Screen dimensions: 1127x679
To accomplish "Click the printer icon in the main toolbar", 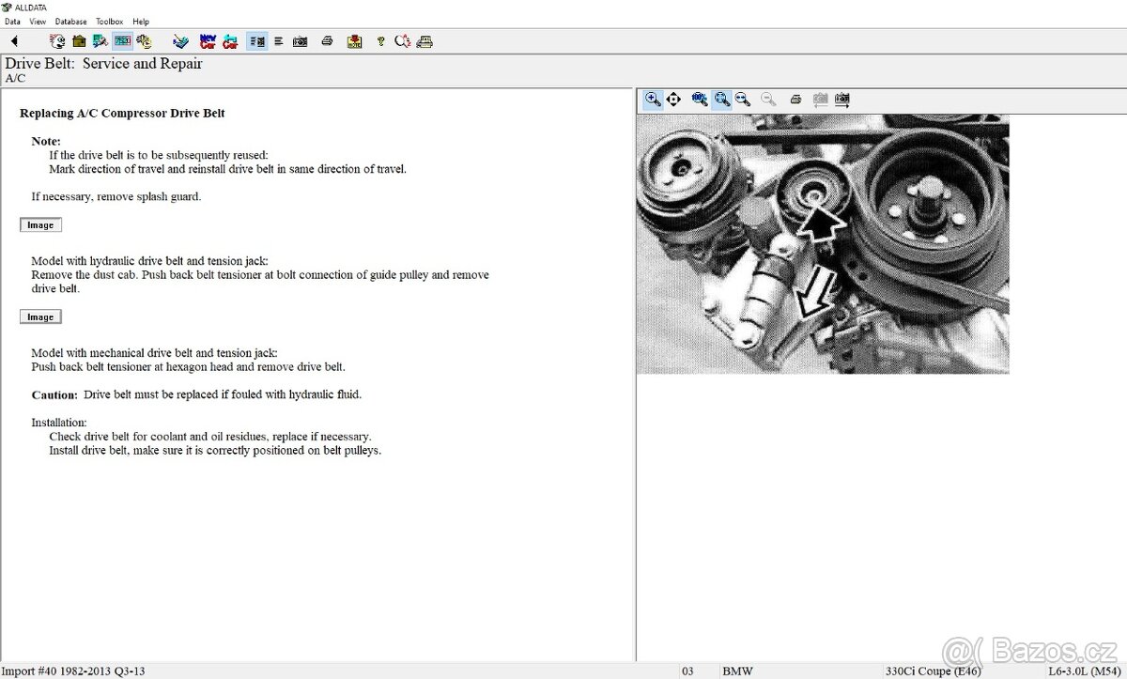I will 327,40.
